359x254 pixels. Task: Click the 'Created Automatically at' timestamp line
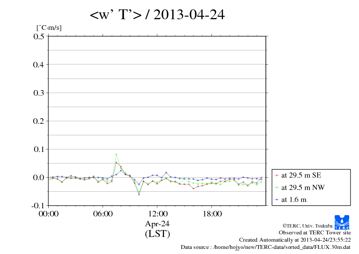295,240
